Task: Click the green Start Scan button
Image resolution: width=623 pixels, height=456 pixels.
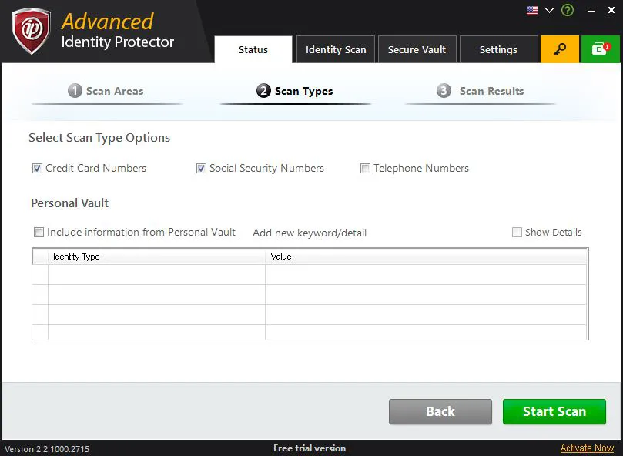Action: pyautogui.click(x=554, y=411)
